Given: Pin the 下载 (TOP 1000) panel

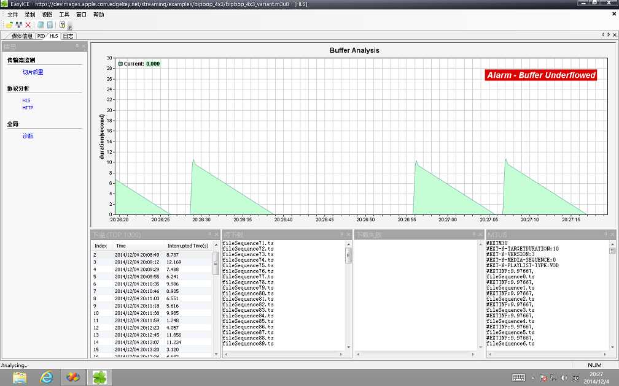Looking at the screenshot, I should click(x=209, y=234).
